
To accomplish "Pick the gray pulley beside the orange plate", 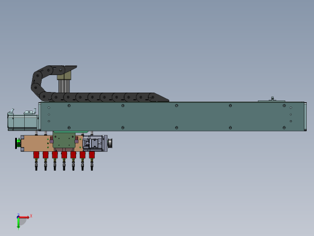I will (110, 143).
